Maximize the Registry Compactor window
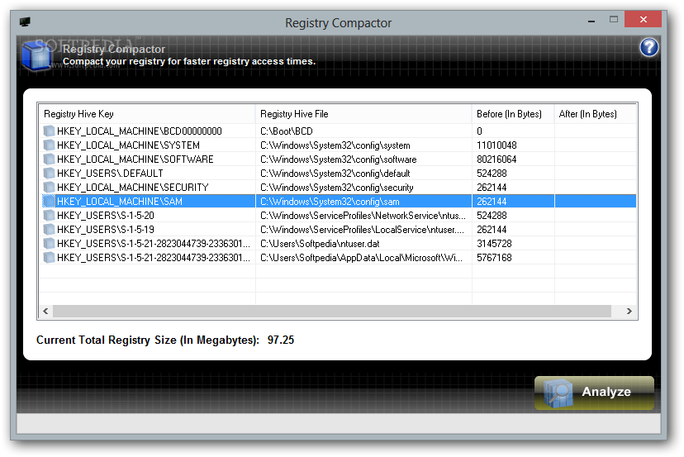This screenshot has height=457, width=684. [614, 19]
